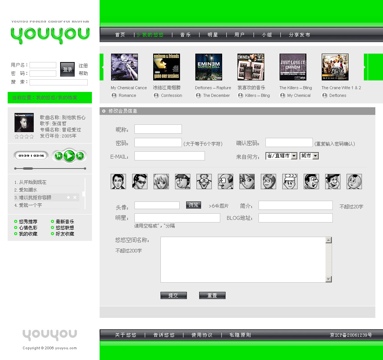This screenshot has height=360, width=383.
Task: Skip to next track in player
Action: pos(80,155)
